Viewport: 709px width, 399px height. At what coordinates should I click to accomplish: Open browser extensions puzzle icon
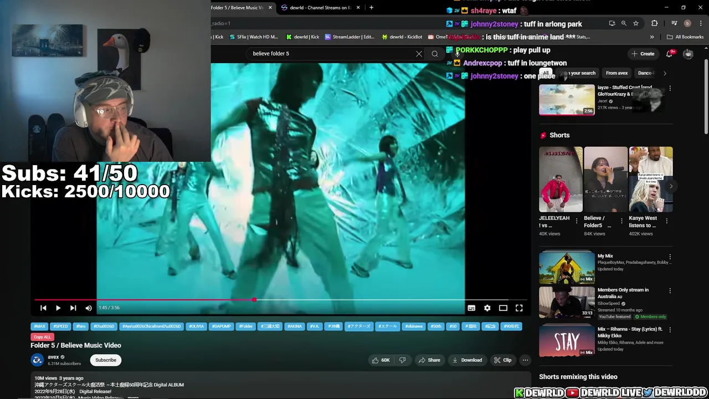click(655, 23)
